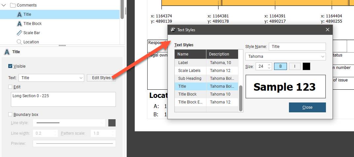Click the Title text icon in tree

[x=19, y=14]
